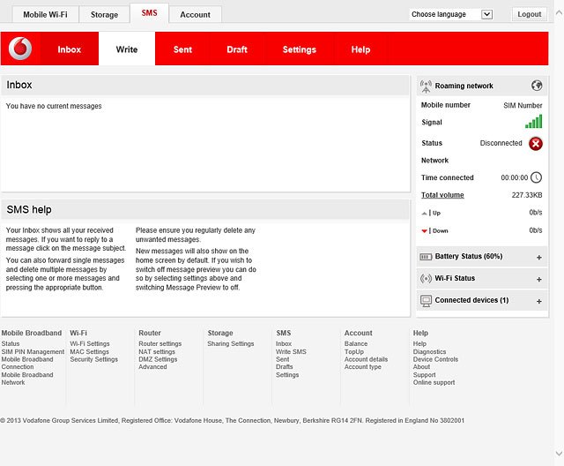Image resolution: width=564 pixels, height=466 pixels.
Task: Switch to the Mobile Wi-Fi tab
Action: click(x=45, y=15)
